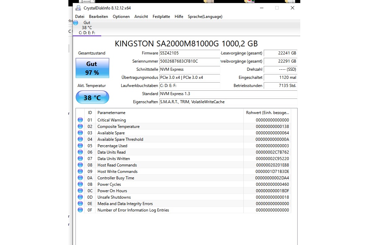
Task: Click status orb for Media and Data Integrity Errors
Action: click(x=80, y=203)
